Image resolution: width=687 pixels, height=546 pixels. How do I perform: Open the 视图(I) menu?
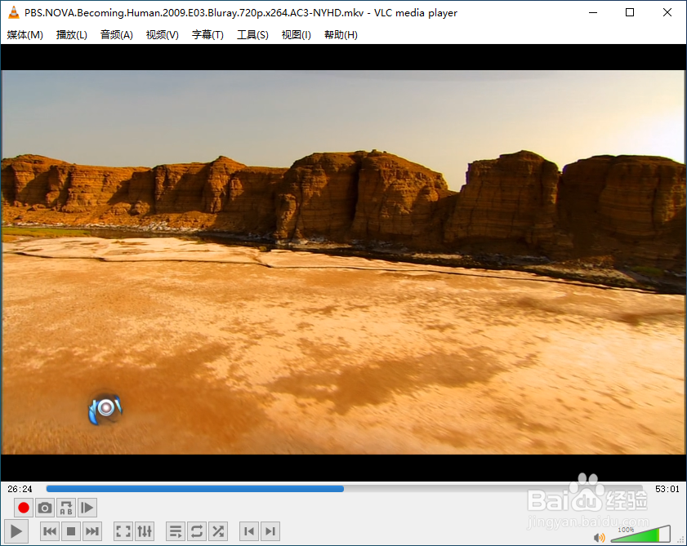coord(297,34)
